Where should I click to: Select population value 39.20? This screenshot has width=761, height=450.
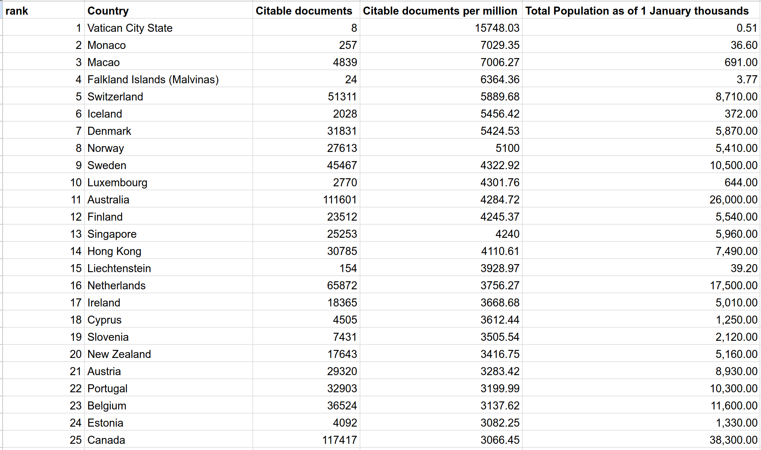pyautogui.click(x=641, y=268)
